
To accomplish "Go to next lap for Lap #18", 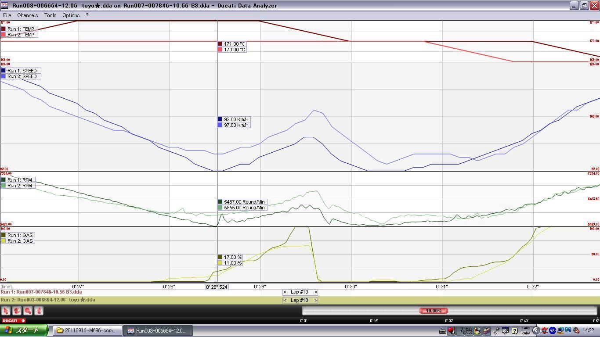I will tap(315, 301).
